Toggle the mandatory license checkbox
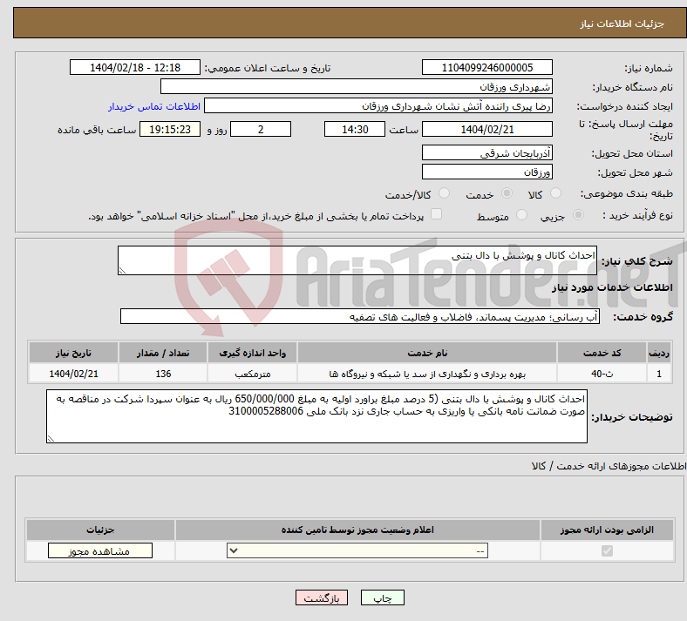 pyautogui.click(x=607, y=550)
